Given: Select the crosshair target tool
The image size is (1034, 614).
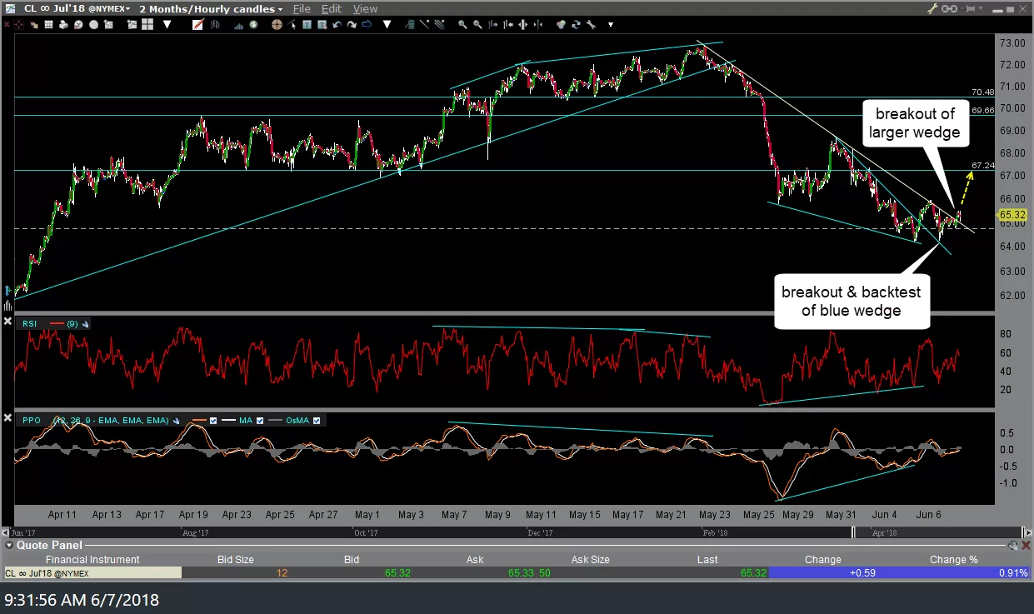Looking at the screenshot, I should [x=277, y=25].
